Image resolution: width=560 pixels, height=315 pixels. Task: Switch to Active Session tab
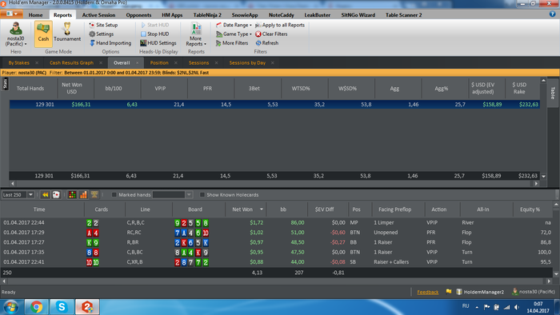[x=98, y=15]
